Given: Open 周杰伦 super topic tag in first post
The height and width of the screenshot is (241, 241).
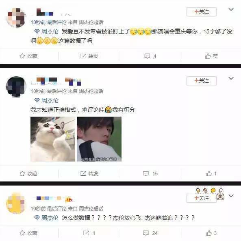Looking at the screenshot, I should click(46, 31).
